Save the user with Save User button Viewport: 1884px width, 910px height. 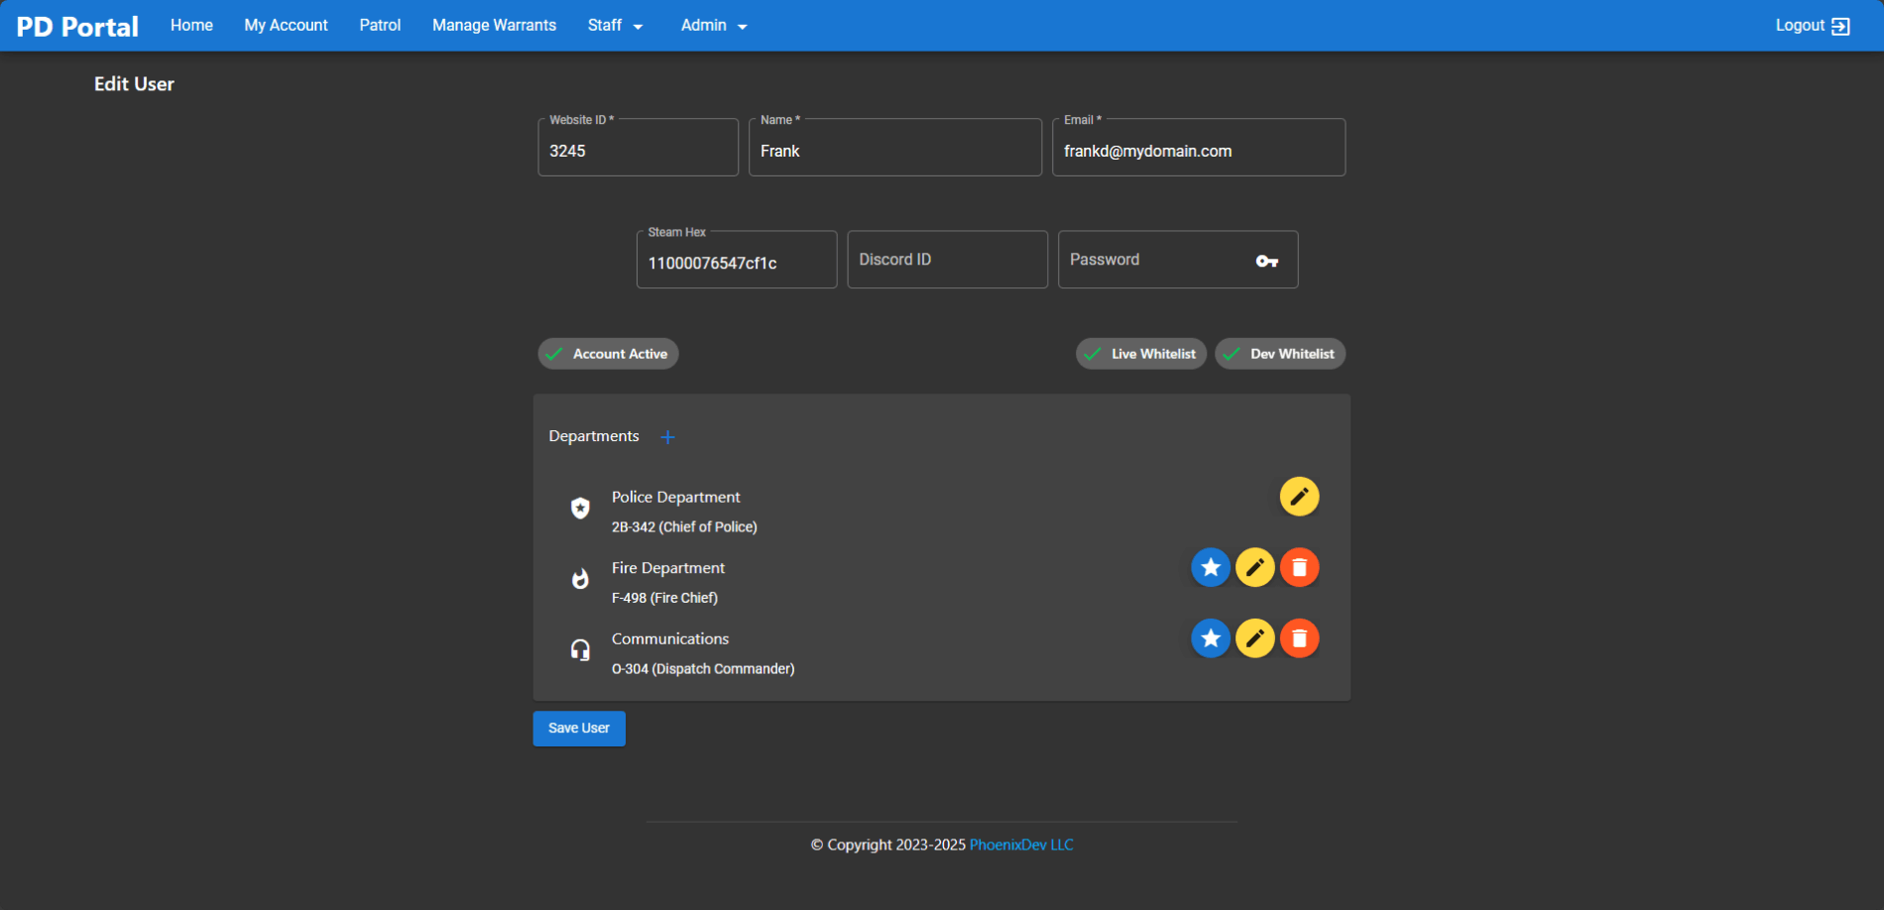(578, 728)
